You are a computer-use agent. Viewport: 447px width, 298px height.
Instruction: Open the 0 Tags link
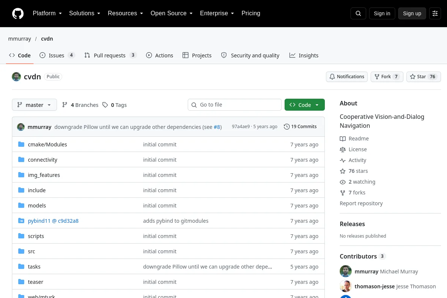tap(114, 105)
